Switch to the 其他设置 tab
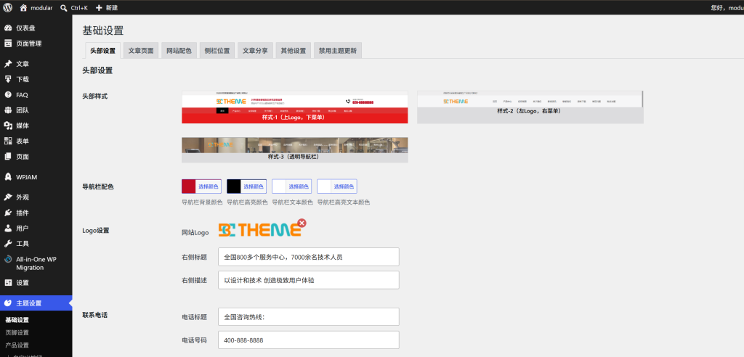744x357 pixels. pos(294,51)
